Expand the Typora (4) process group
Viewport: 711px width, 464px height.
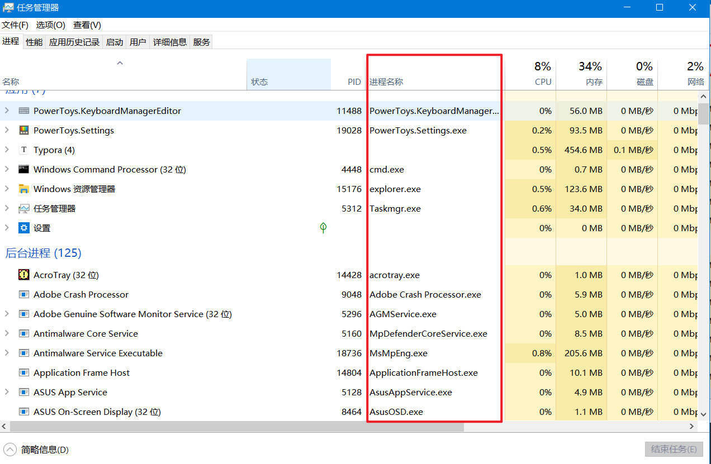coord(7,150)
